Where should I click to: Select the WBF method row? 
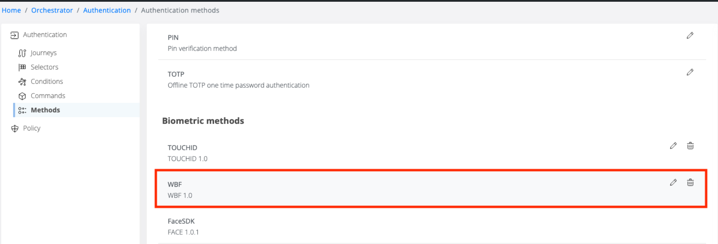pos(347,190)
